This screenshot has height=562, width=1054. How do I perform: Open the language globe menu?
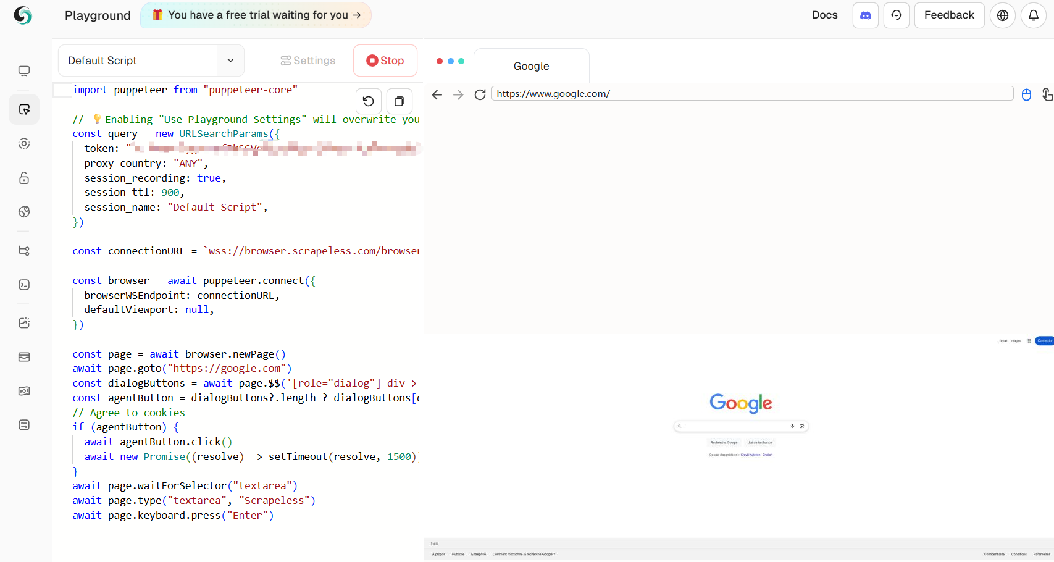click(x=1002, y=15)
